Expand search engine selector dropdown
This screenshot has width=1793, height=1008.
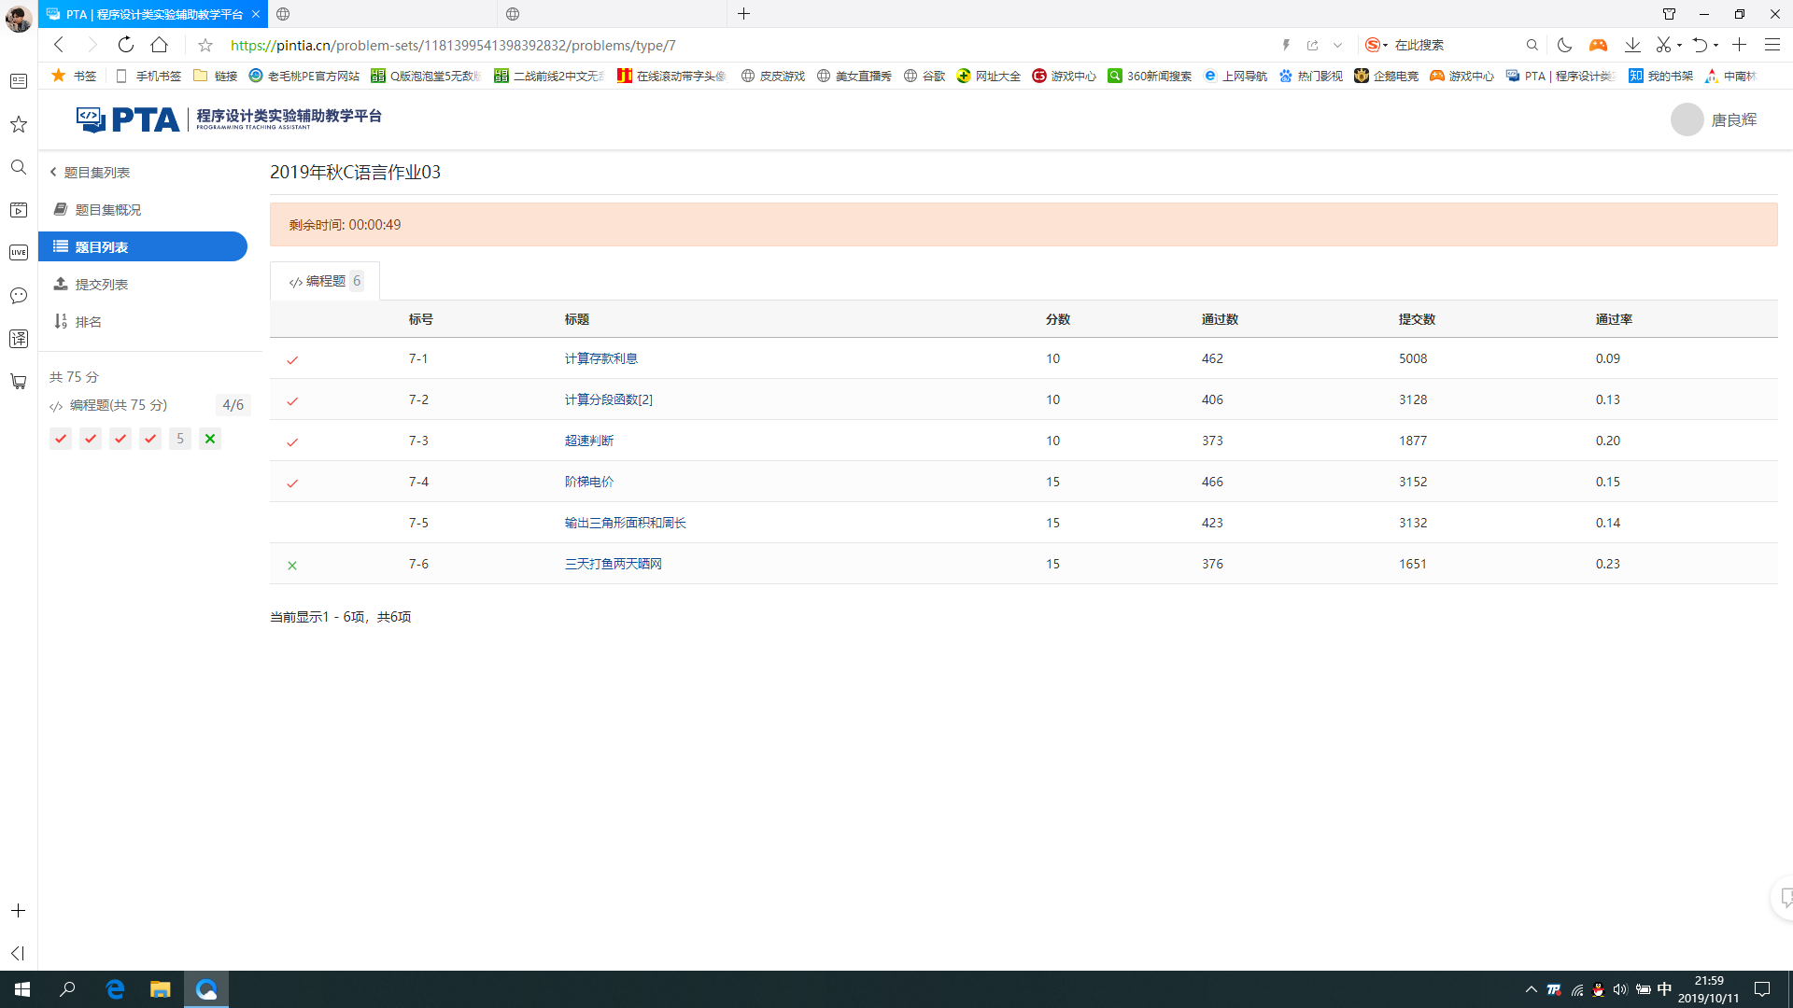(1385, 45)
